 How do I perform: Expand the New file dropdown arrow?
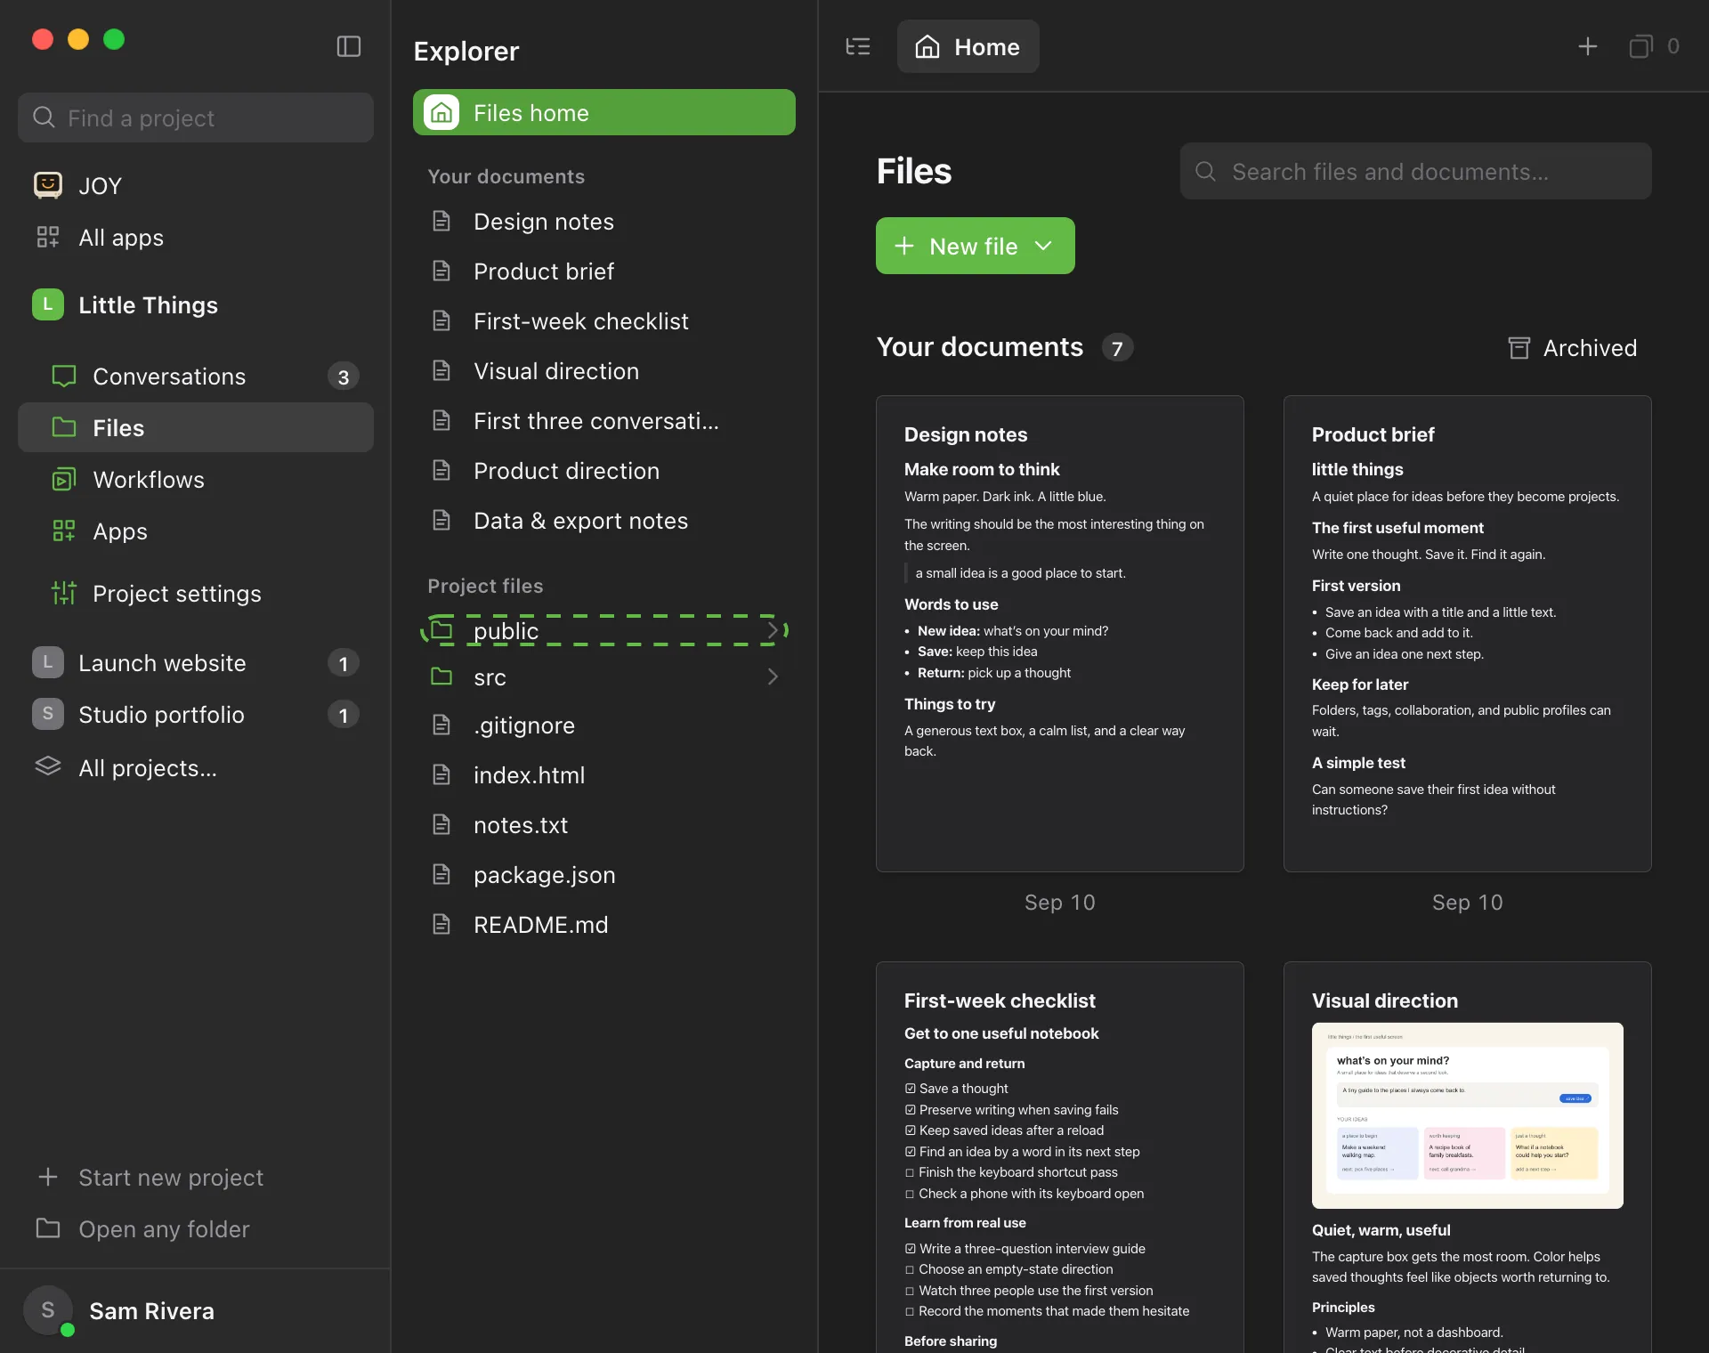pyautogui.click(x=1043, y=246)
